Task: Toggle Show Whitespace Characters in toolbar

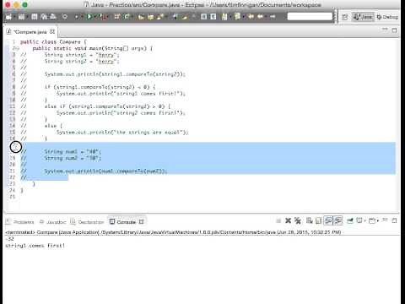Action: pos(213,17)
